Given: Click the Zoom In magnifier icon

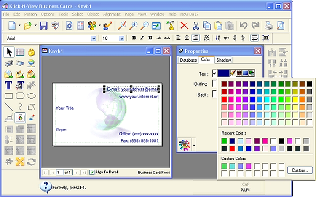Looking at the screenshot, I should 134,26.
